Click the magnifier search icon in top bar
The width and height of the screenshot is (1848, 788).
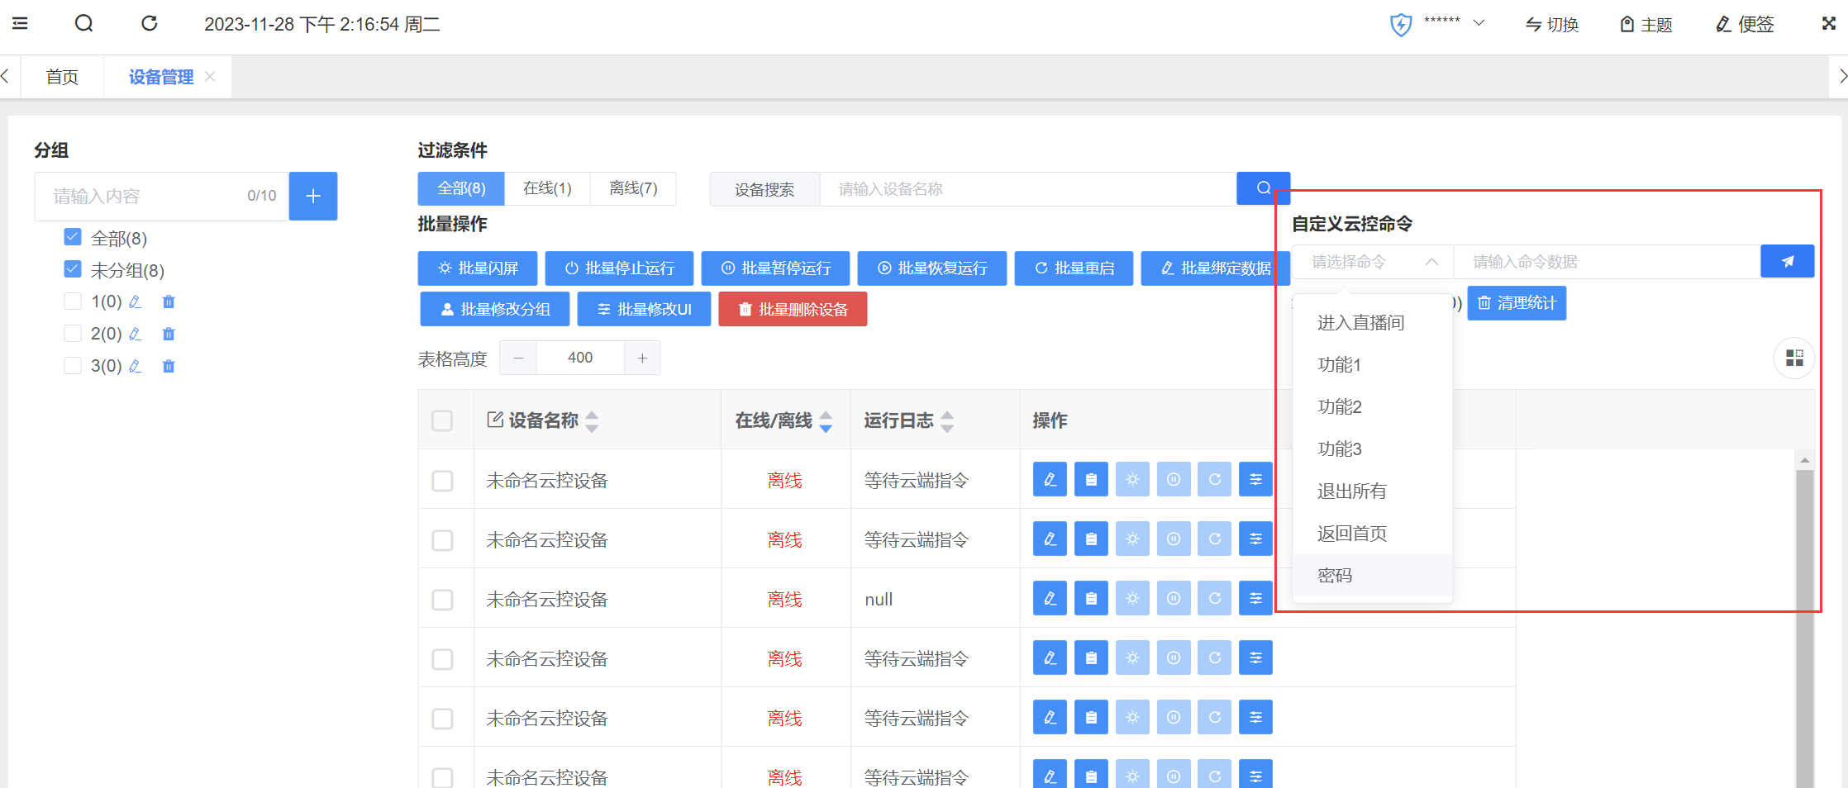(83, 23)
